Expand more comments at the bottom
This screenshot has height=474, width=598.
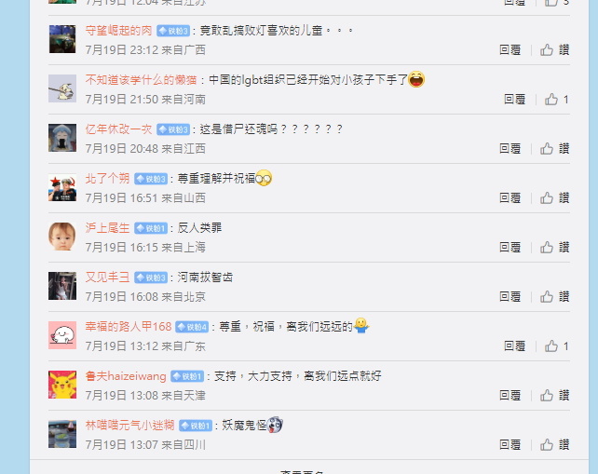pos(302,472)
